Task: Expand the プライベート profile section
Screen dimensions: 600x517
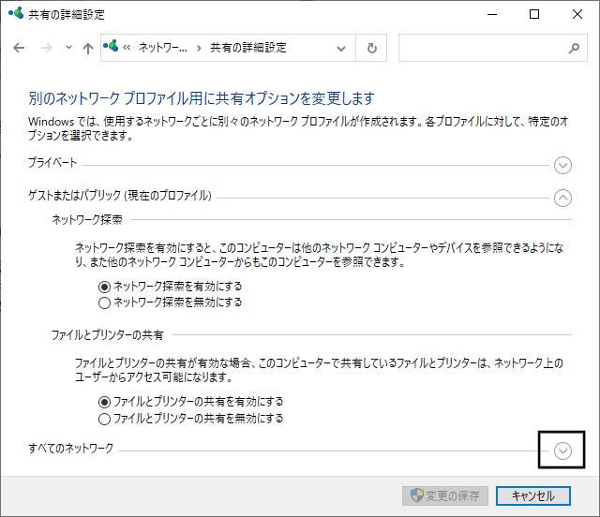Action: click(x=562, y=165)
